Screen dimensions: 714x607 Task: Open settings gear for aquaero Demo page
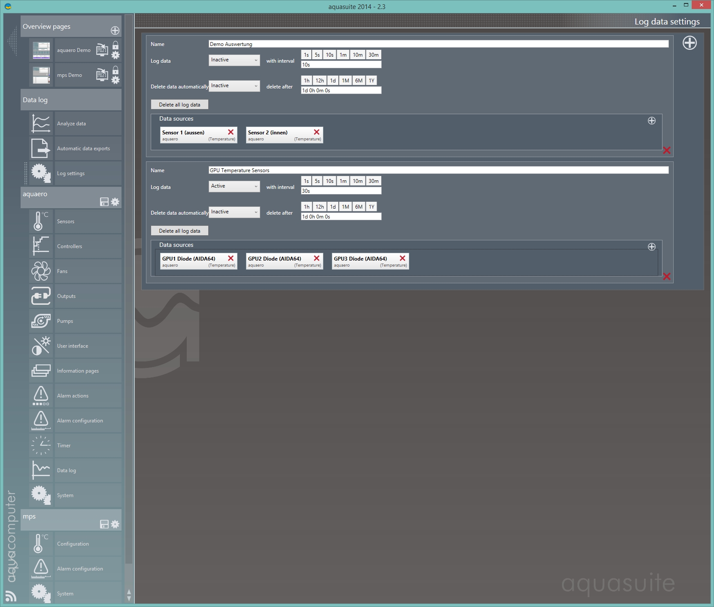coord(115,55)
